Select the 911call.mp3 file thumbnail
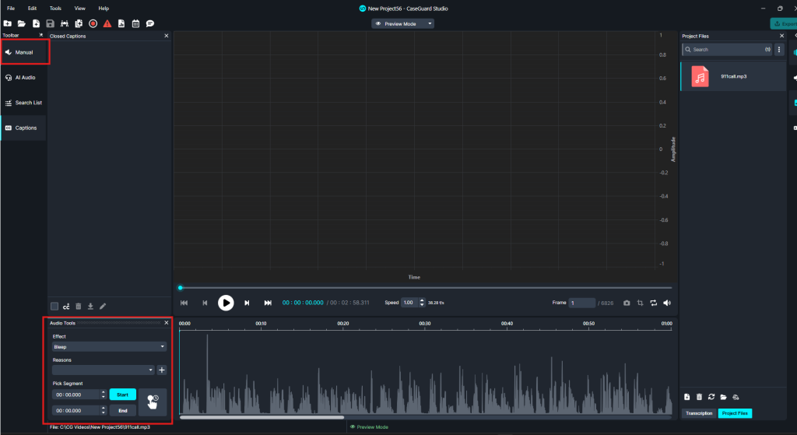 tap(700, 76)
